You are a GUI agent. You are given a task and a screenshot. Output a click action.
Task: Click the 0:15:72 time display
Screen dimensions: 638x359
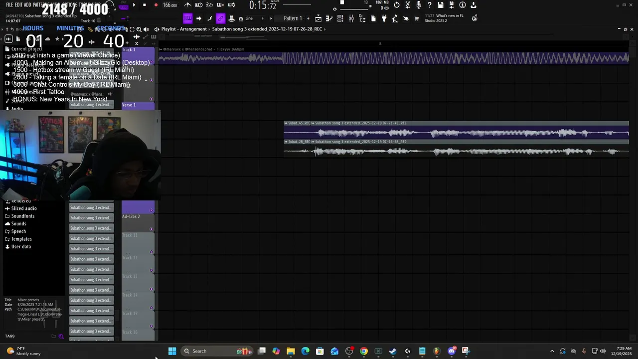[x=263, y=5]
